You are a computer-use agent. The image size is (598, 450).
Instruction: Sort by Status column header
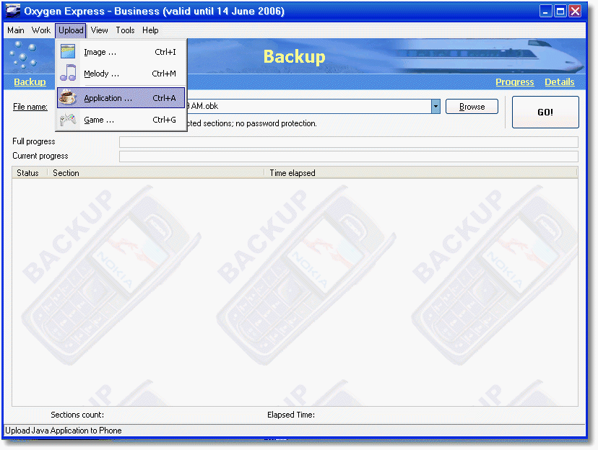tap(30, 173)
